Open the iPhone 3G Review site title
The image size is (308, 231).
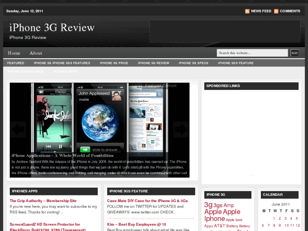coord(52,28)
